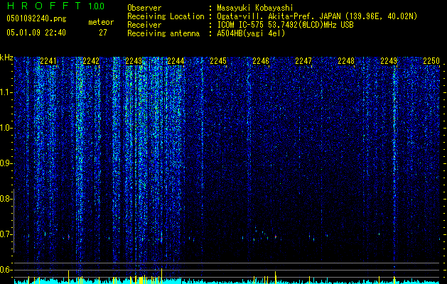
Task: Click the tallest yellow peak bar near 2244
Action: (x=161, y=275)
